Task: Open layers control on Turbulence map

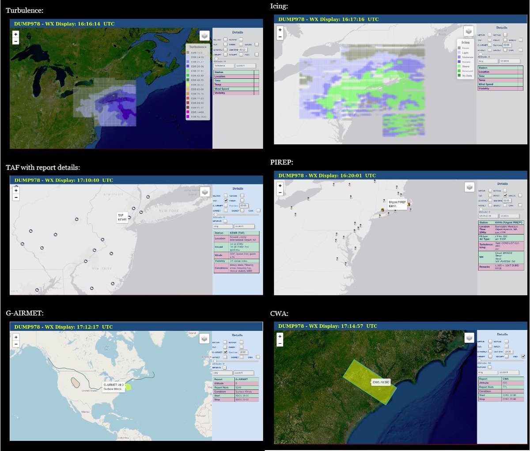Action: (x=204, y=36)
